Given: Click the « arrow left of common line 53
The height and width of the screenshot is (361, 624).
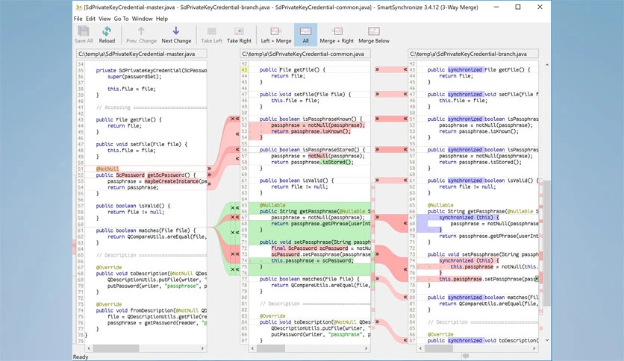Looking at the screenshot, I should (x=237, y=134).
